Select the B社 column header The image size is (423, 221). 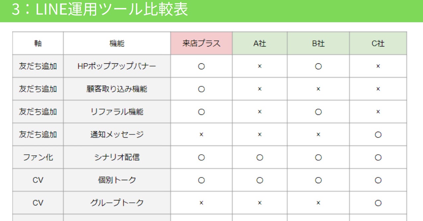(318, 43)
